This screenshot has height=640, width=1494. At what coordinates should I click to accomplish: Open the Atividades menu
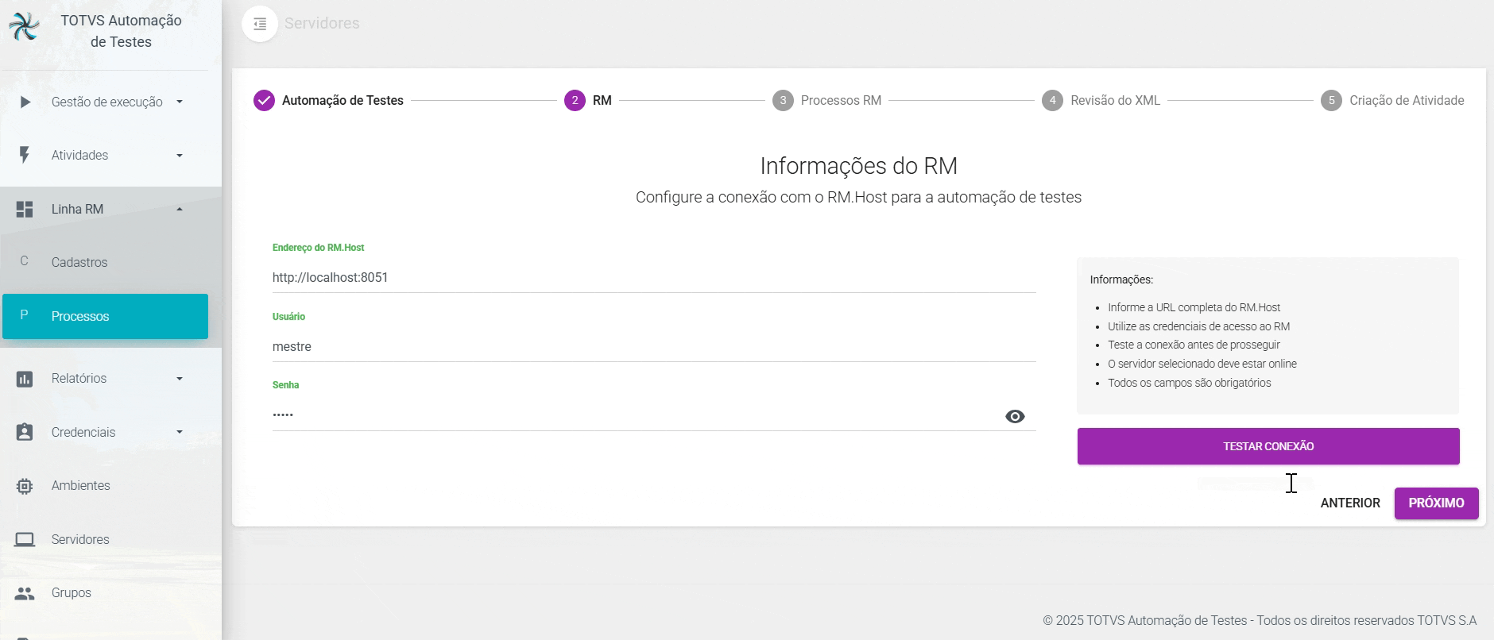[x=105, y=156]
